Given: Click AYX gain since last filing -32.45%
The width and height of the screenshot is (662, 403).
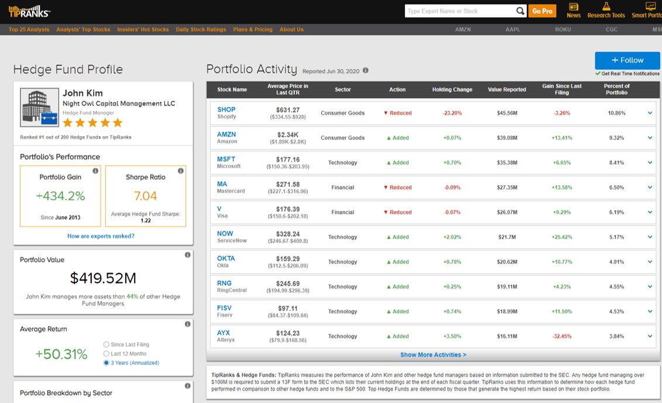Looking at the screenshot, I should pyautogui.click(x=562, y=337).
